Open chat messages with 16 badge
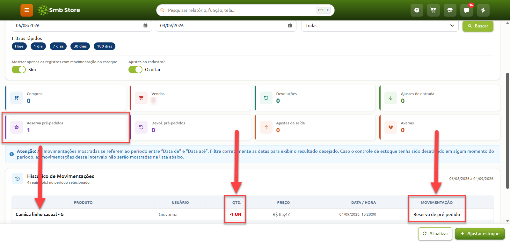 point(466,10)
